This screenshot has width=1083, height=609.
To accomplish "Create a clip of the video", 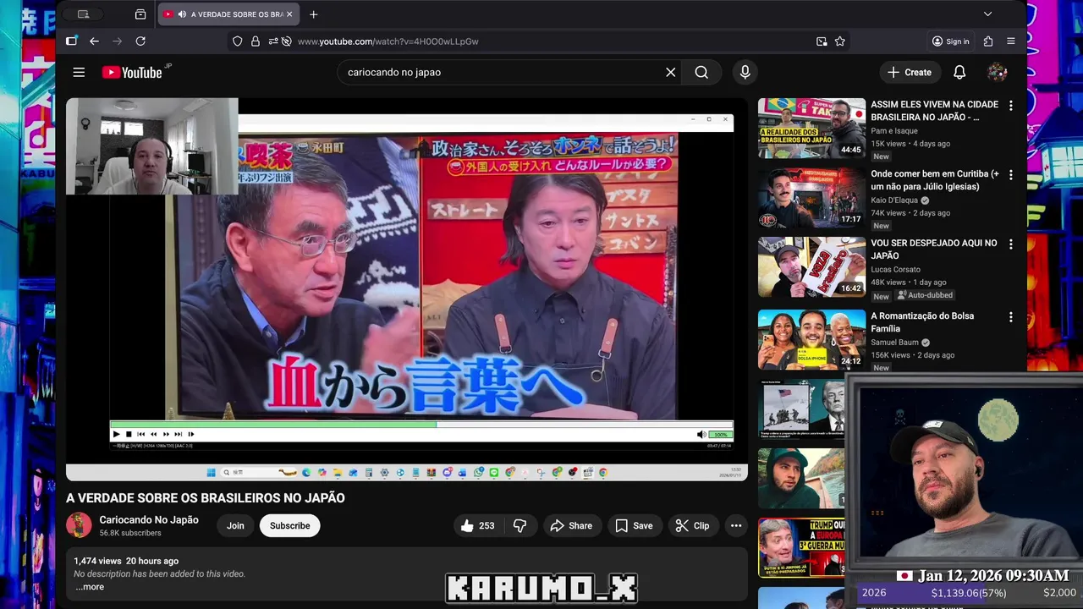I will click(692, 525).
